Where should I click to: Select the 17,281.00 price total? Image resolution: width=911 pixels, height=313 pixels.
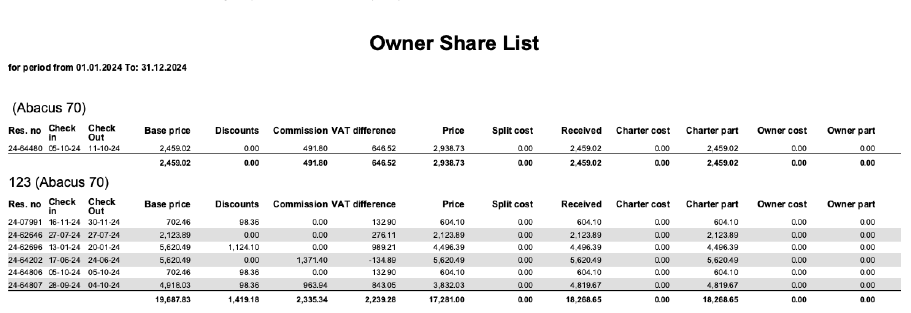446,300
